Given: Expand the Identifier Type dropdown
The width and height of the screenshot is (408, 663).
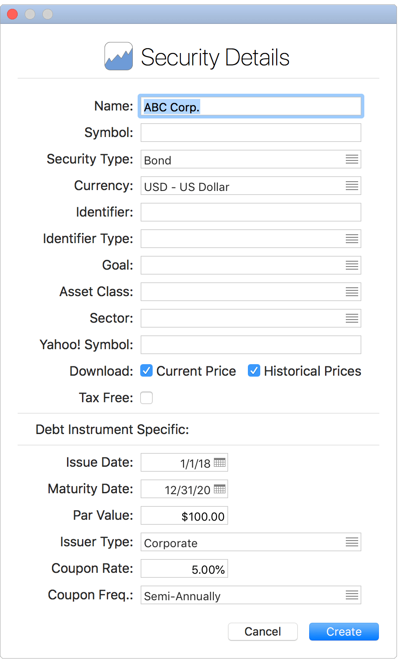Looking at the screenshot, I should point(352,239).
